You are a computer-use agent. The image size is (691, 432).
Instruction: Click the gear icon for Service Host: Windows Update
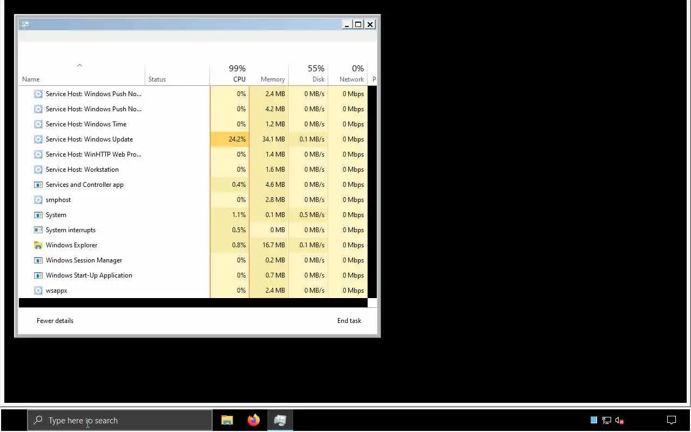pos(38,139)
